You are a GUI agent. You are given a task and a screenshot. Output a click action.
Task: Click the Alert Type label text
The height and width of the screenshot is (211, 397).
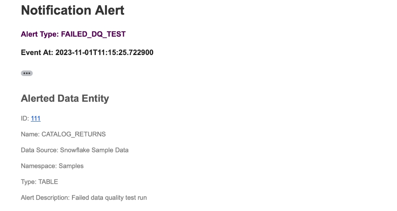point(40,34)
